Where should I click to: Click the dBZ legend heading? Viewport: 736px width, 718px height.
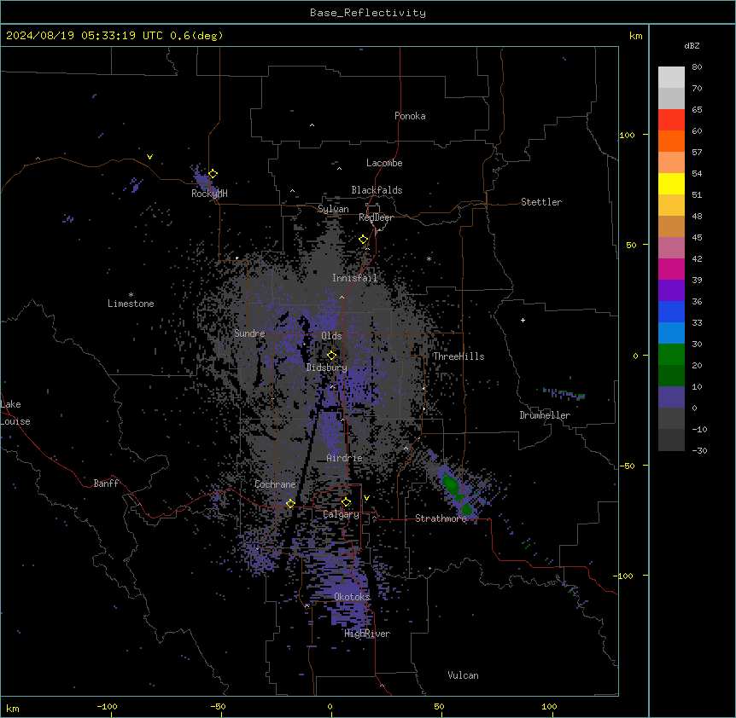click(x=692, y=45)
